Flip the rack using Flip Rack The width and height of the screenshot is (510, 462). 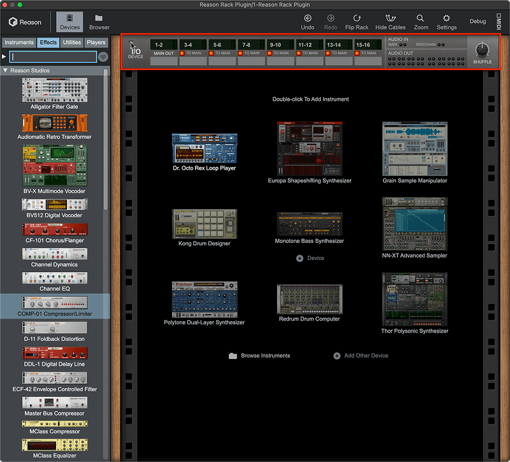[356, 22]
